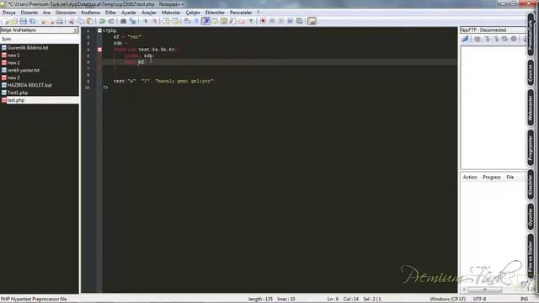This screenshot has width=539, height=303.
Task: Close the current document toolbar icon
Action: coord(43,21)
